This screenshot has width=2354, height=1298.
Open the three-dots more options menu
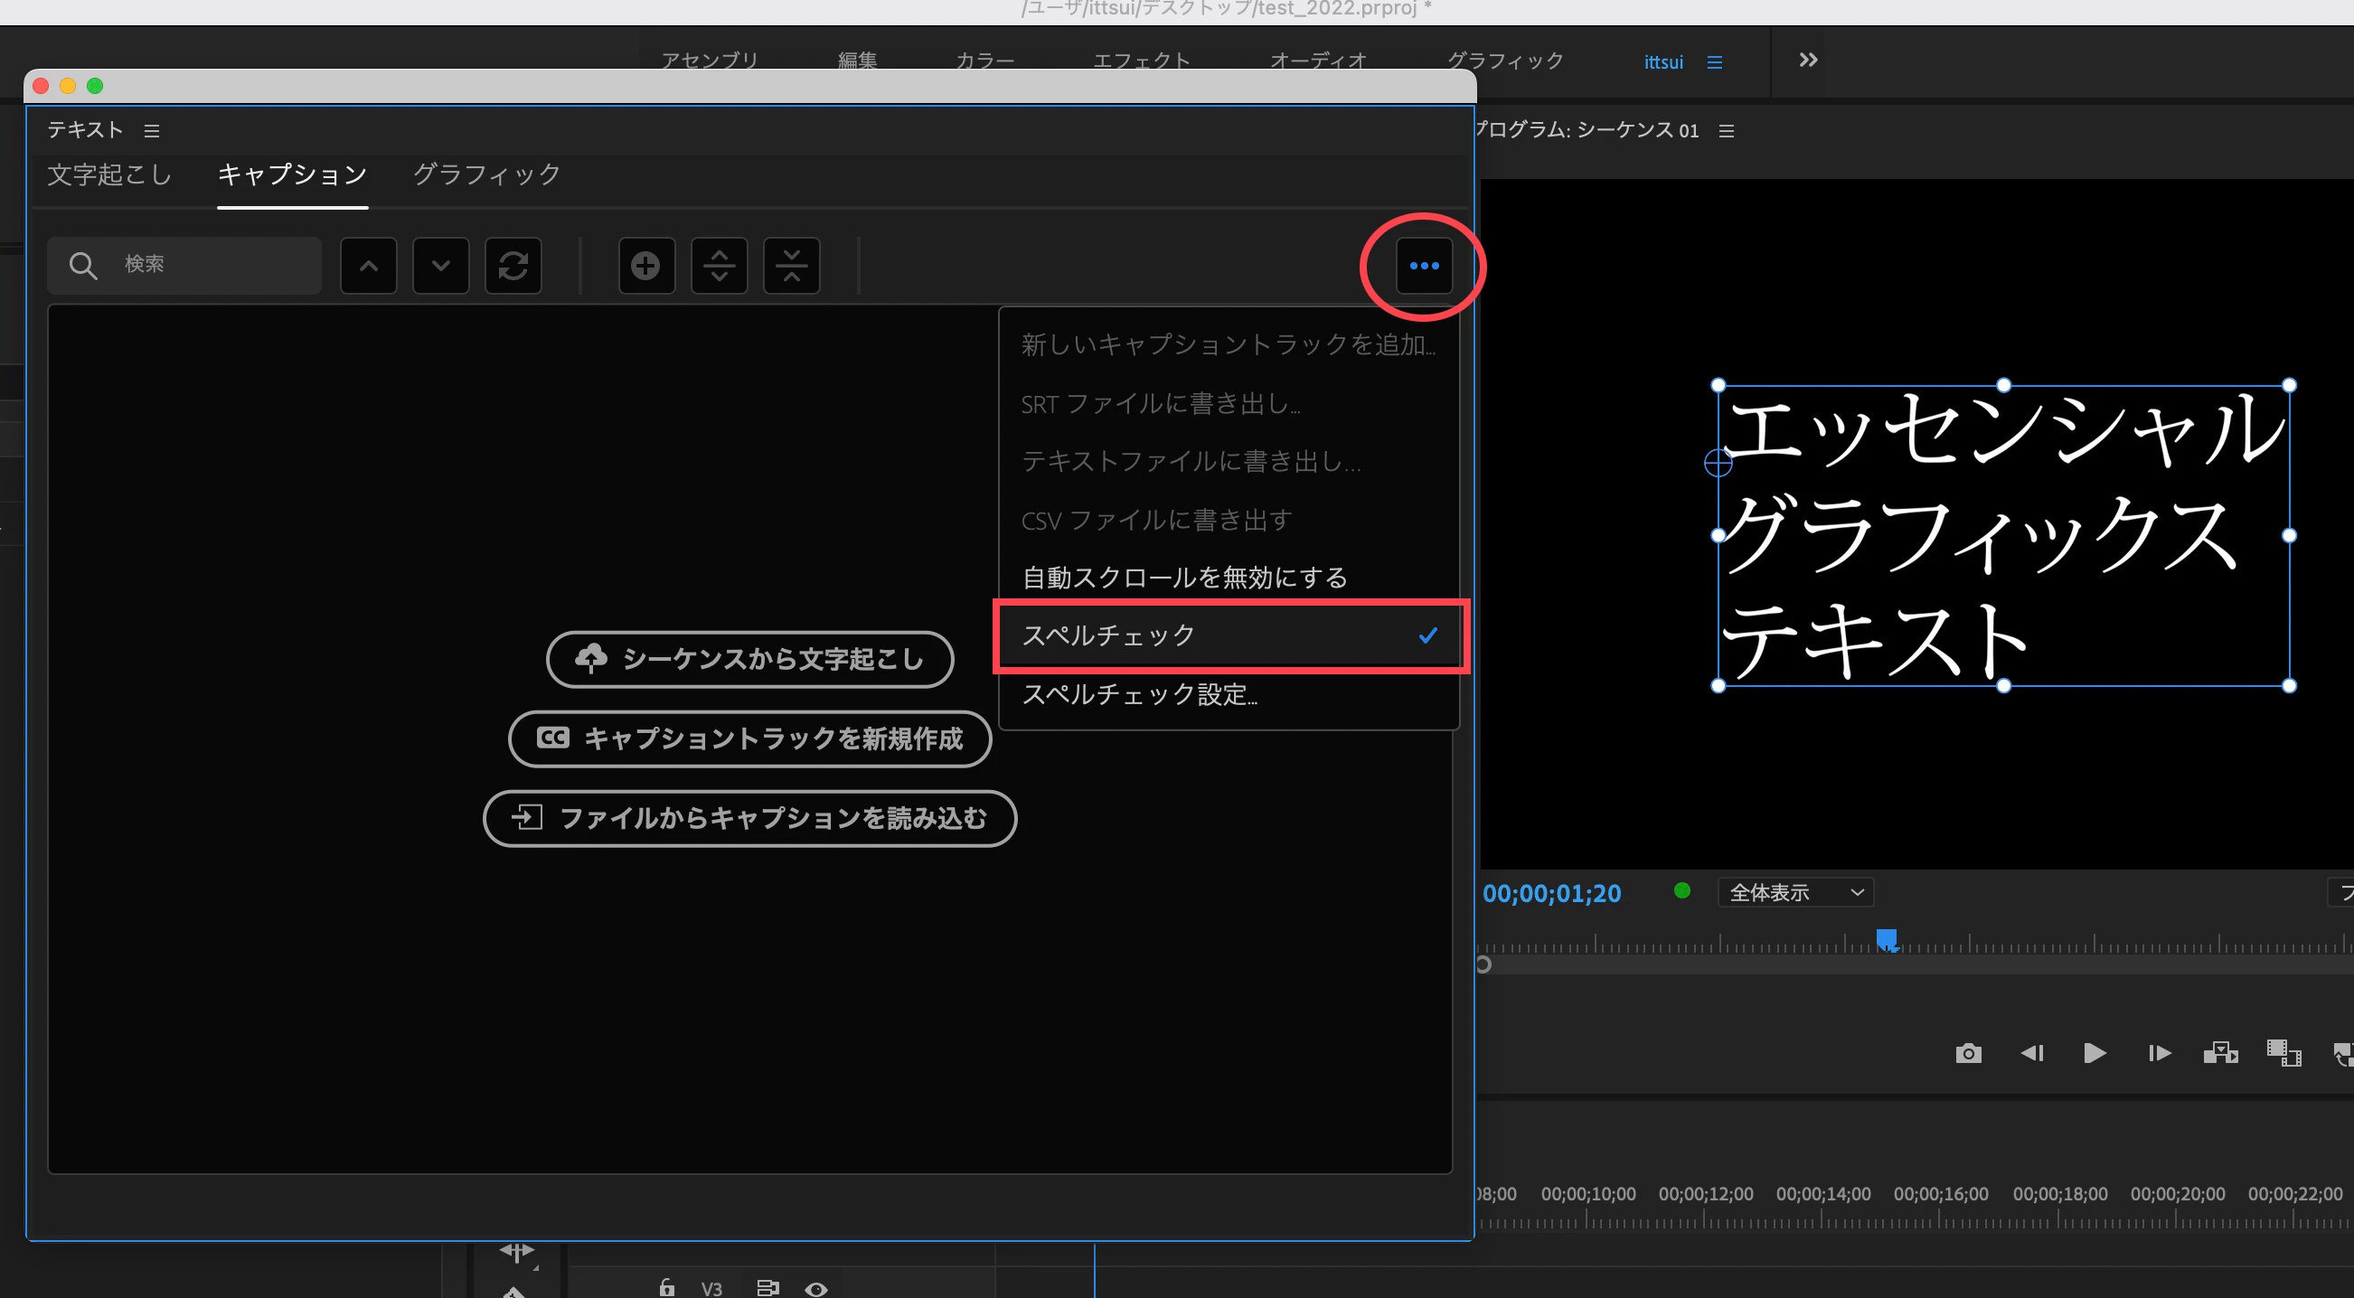click(x=1424, y=266)
